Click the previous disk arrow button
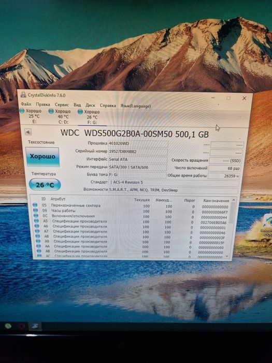Screen dimensions: 272x363 [28, 132]
